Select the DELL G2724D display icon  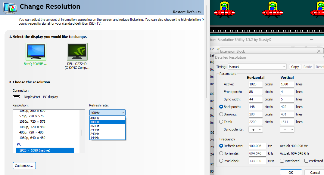(77, 52)
